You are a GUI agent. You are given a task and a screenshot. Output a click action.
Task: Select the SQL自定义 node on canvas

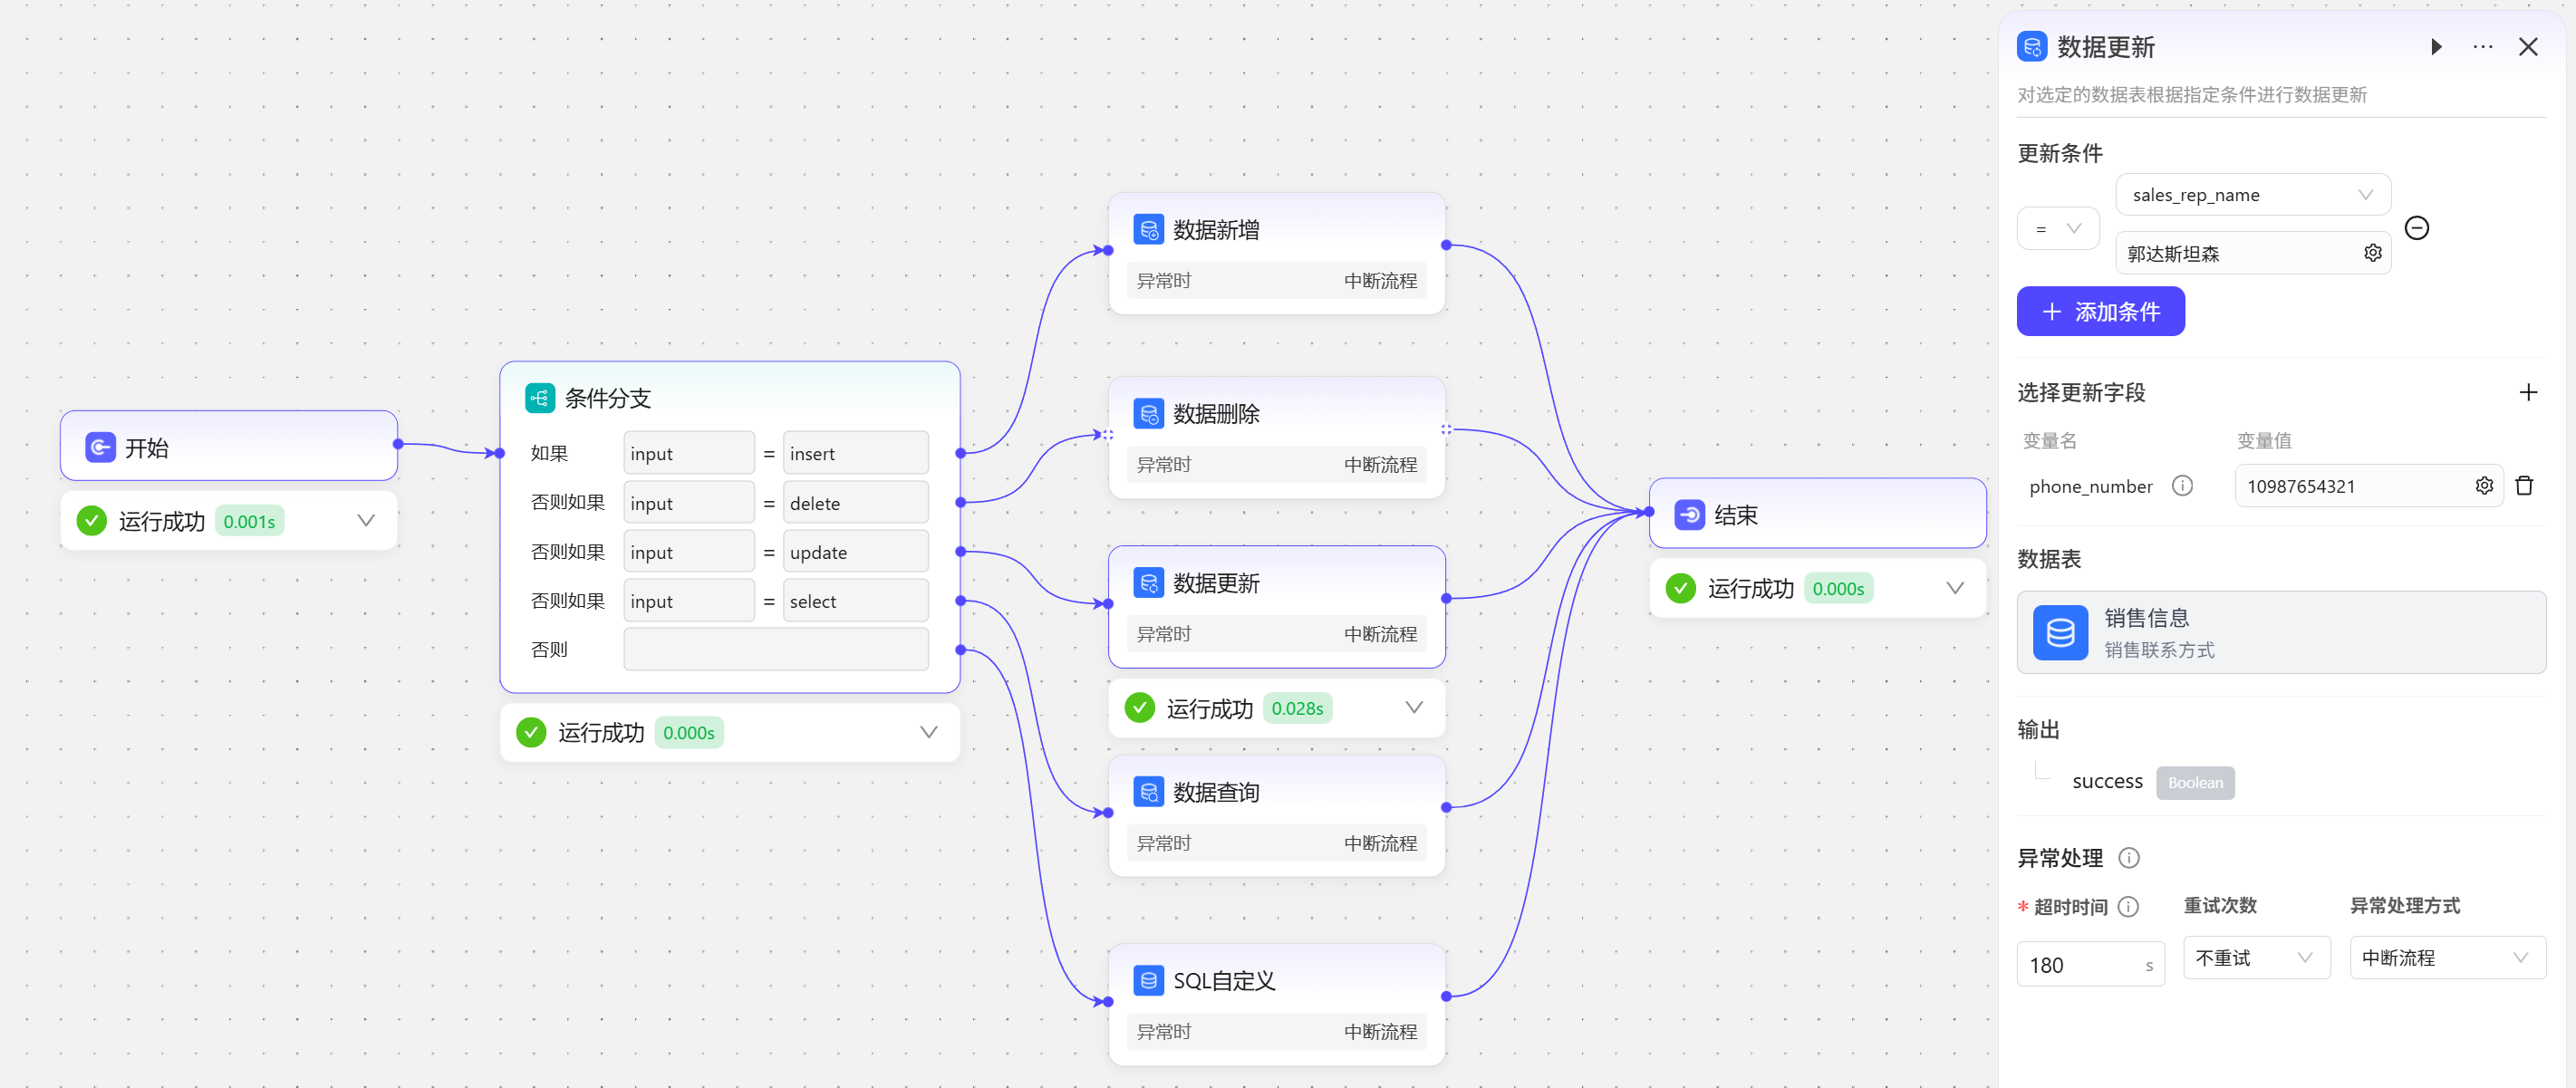1275,981
